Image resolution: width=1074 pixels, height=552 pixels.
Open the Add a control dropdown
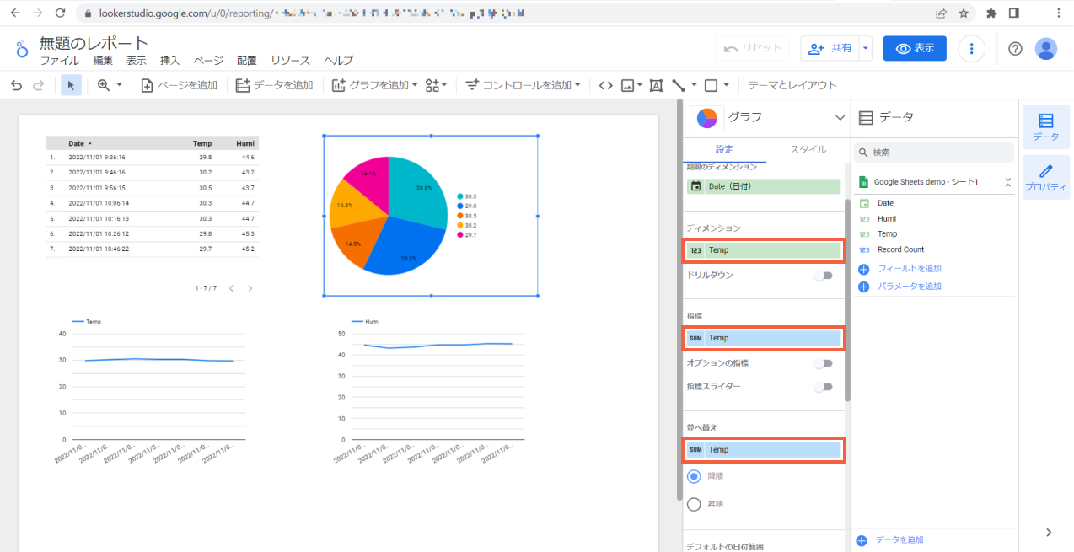click(x=524, y=85)
